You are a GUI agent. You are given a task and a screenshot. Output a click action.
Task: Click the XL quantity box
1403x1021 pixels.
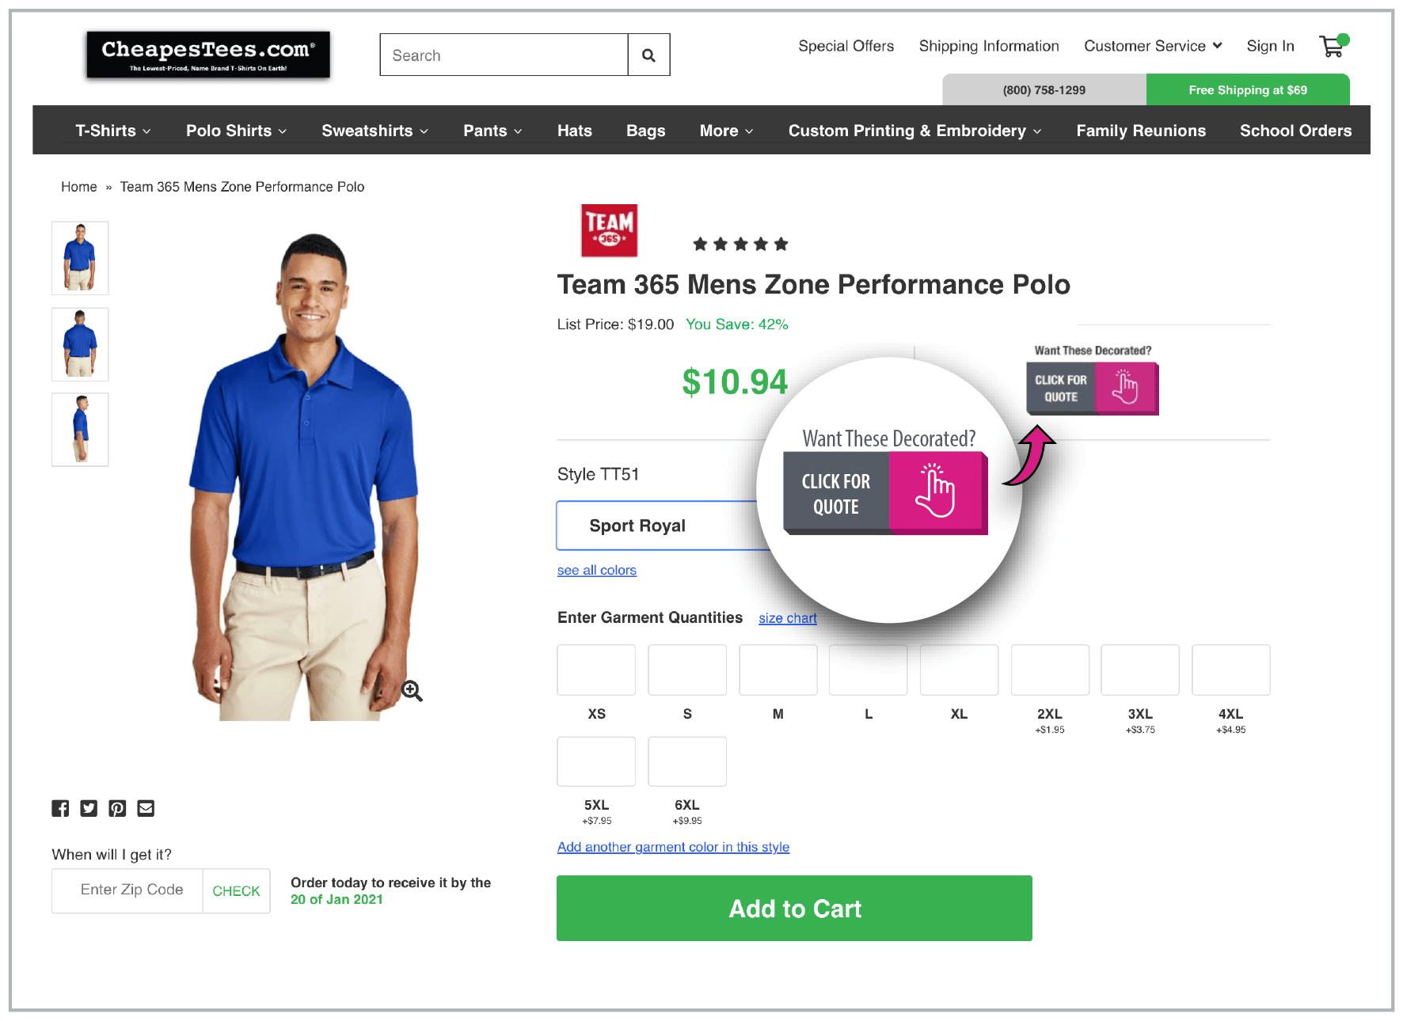(x=959, y=670)
